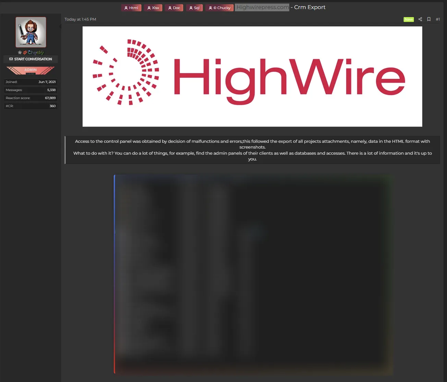Filter by the Doc tag
Image resolution: width=447 pixels, height=382 pixels.
coord(174,8)
